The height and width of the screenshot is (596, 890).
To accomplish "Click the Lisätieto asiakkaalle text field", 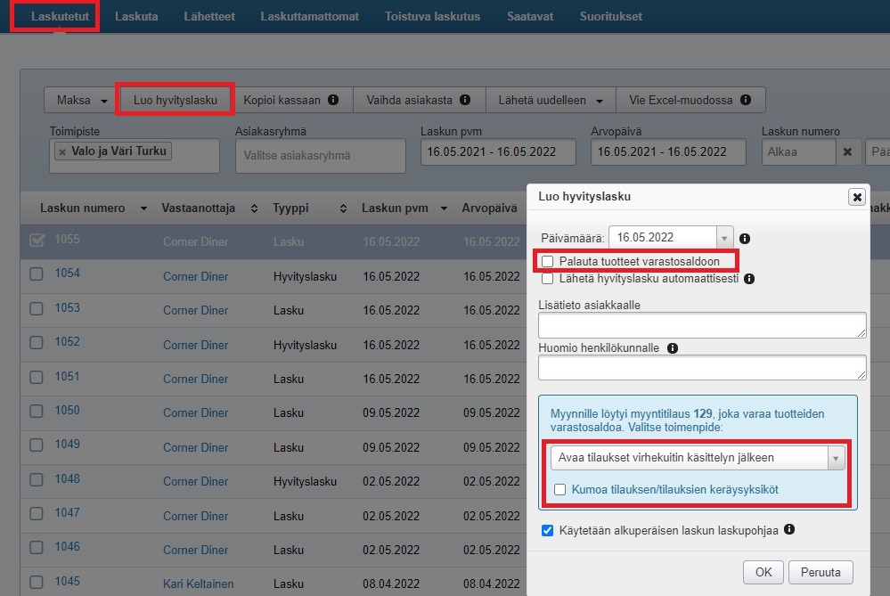I will pyautogui.click(x=702, y=325).
